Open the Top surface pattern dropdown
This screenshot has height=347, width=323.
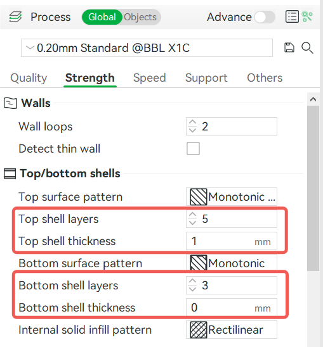point(232,197)
